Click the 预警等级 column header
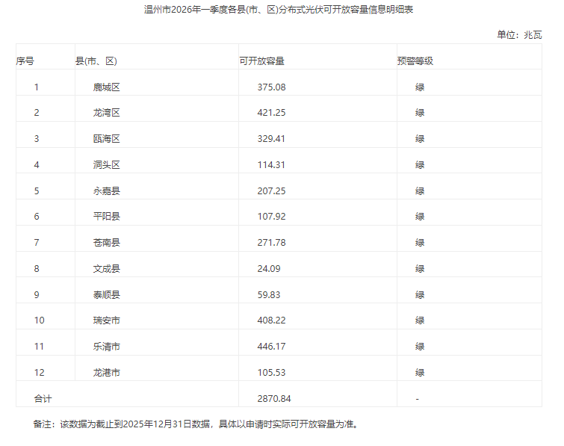This screenshot has height=446, width=564. click(415, 61)
